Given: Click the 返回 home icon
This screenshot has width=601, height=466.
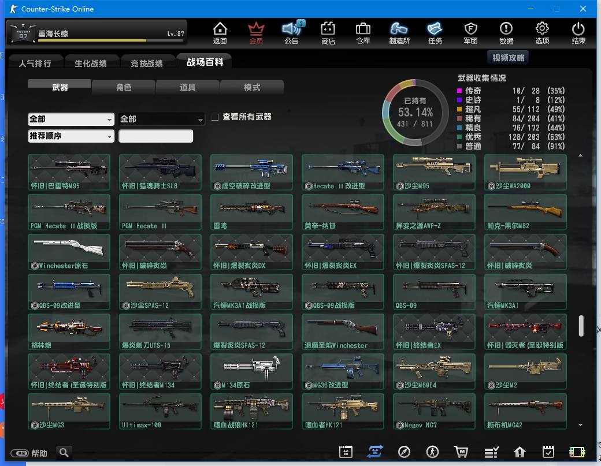Looking at the screenshot, I should pyautogui.click(x=220, y=33).
